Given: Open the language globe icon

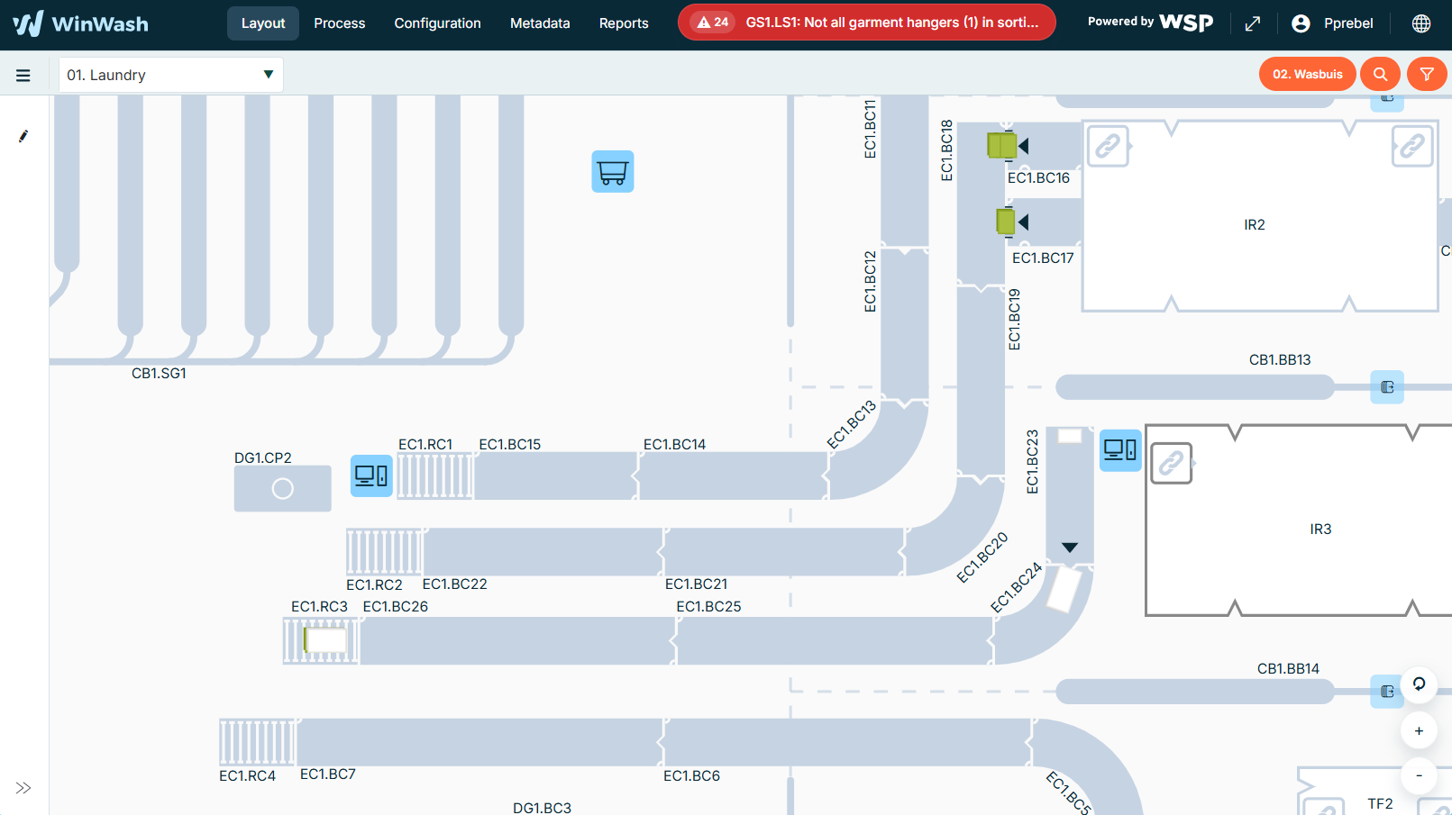Looking at the screenshot, I should (1421, 23).
